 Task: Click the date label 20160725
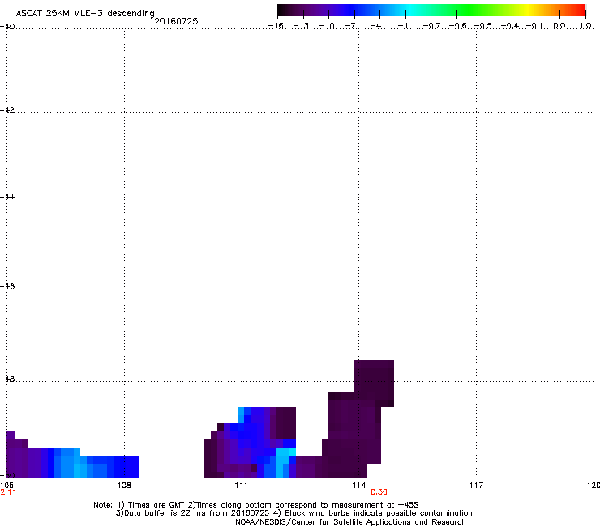(x=176, y=21)
